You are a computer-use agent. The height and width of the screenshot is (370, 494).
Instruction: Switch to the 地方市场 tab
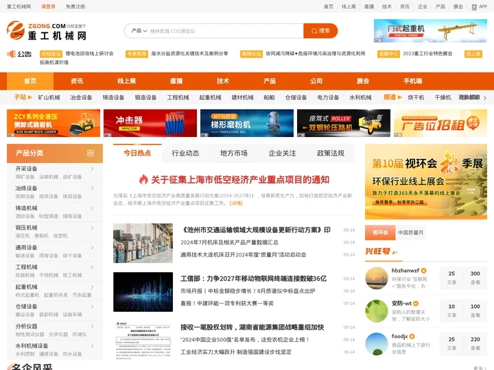234,153
